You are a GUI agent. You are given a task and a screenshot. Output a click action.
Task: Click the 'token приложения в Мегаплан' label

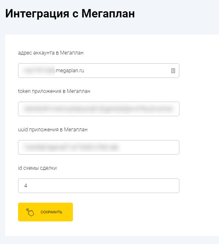54,91
